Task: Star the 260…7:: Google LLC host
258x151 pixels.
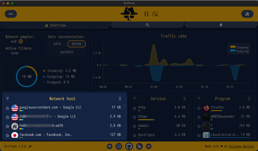Action: [x=7, y=117]
